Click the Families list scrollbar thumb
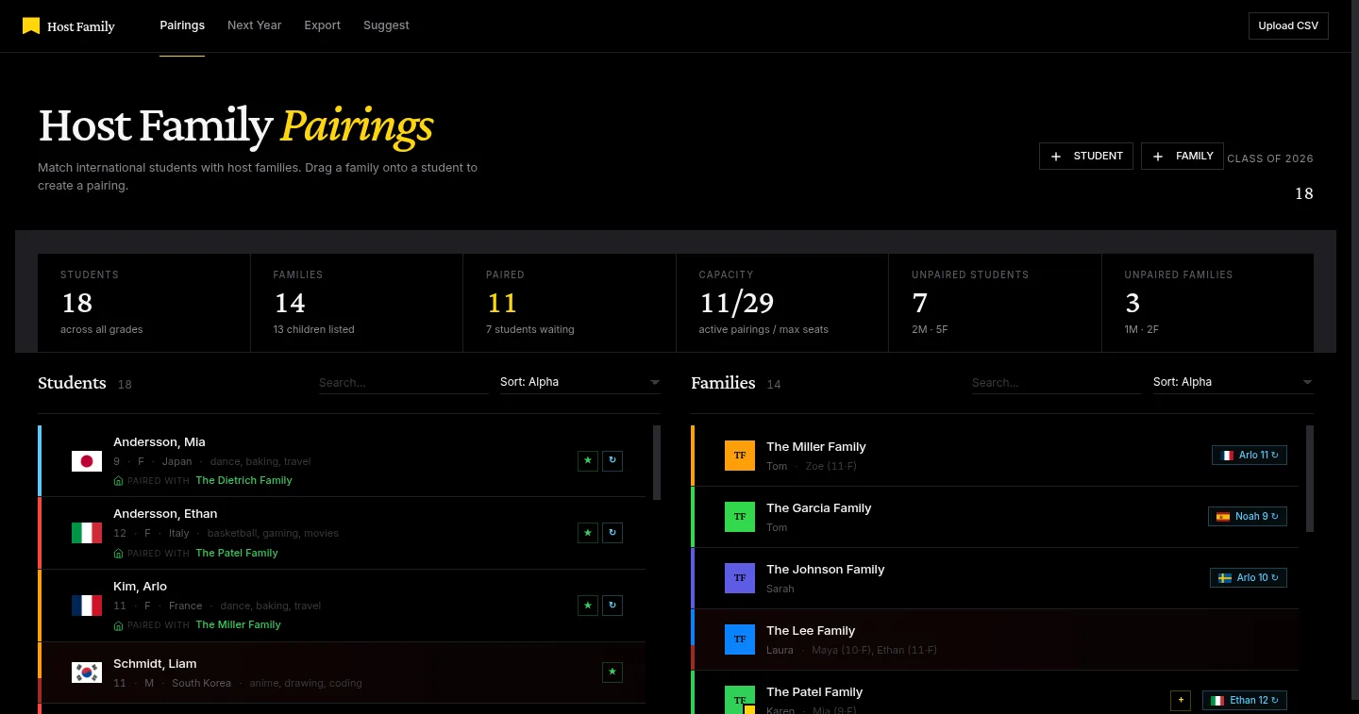The width and height of the screenshot is (1359, 714). (x=1310, y=478)
